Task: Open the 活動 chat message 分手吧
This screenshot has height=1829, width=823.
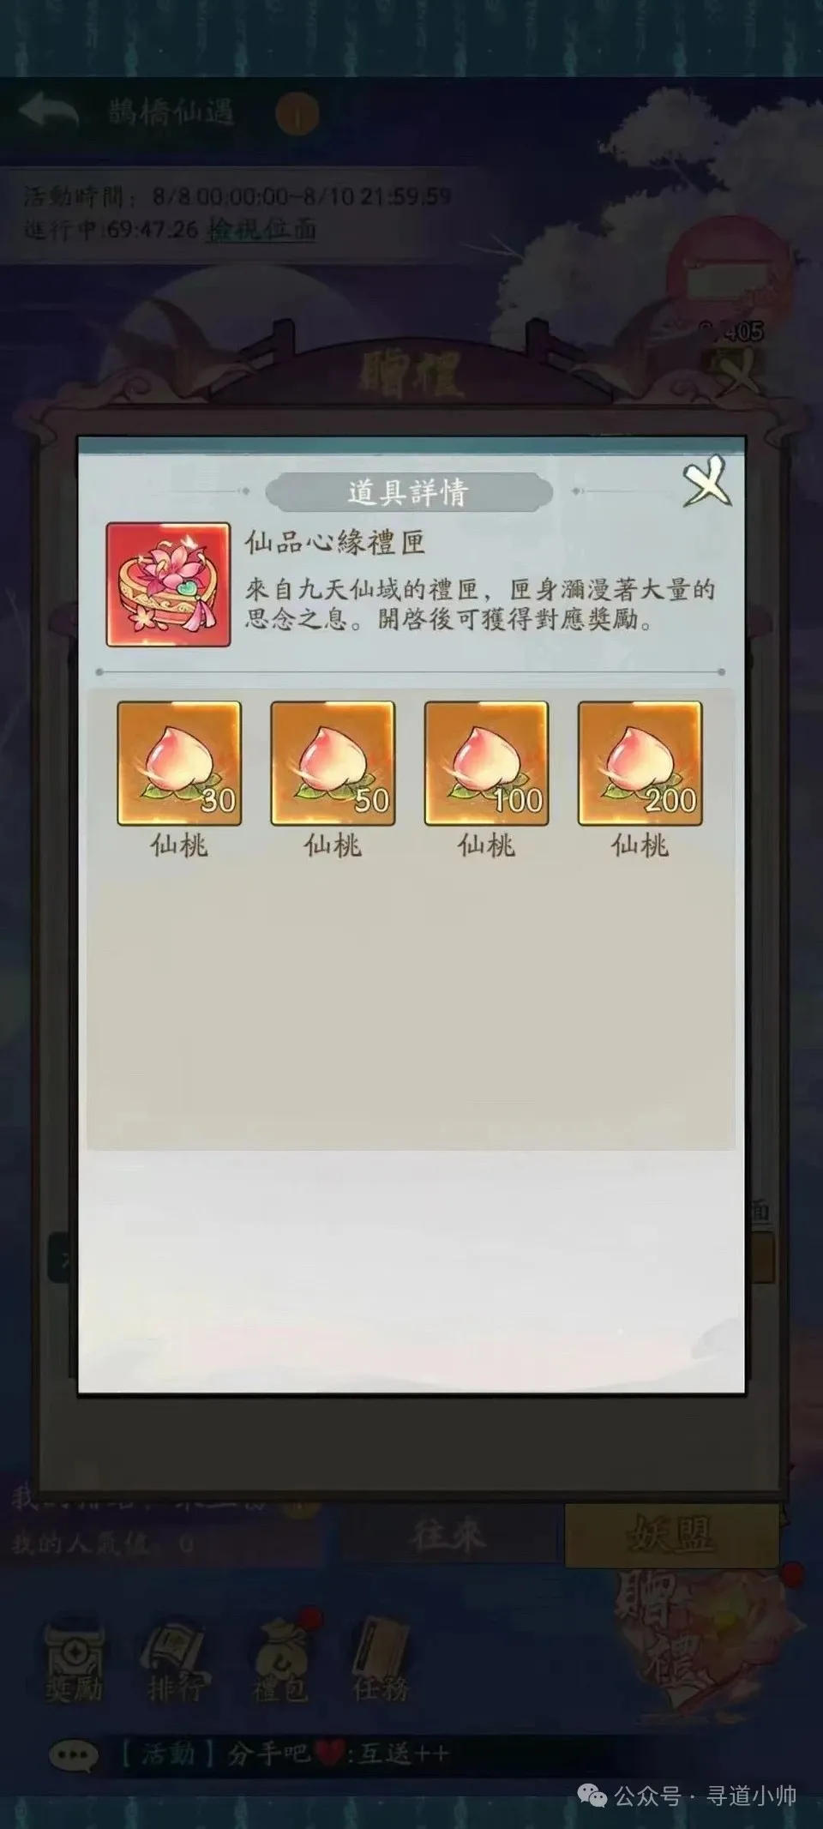Action: point(283,1755)
